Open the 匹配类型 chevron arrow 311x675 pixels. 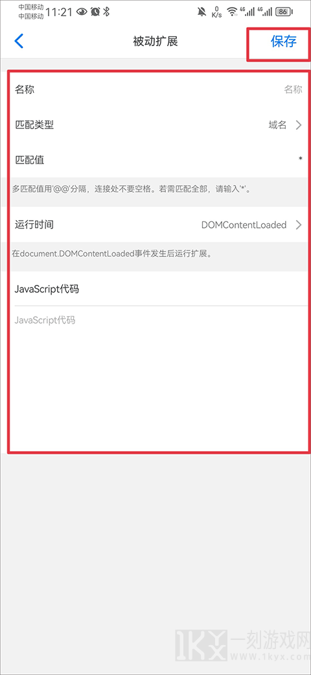(299, 125)
